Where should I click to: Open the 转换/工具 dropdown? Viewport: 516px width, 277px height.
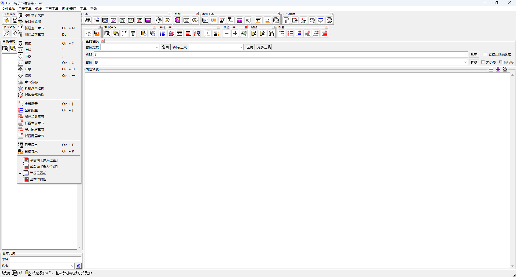(x=241, y=47)
